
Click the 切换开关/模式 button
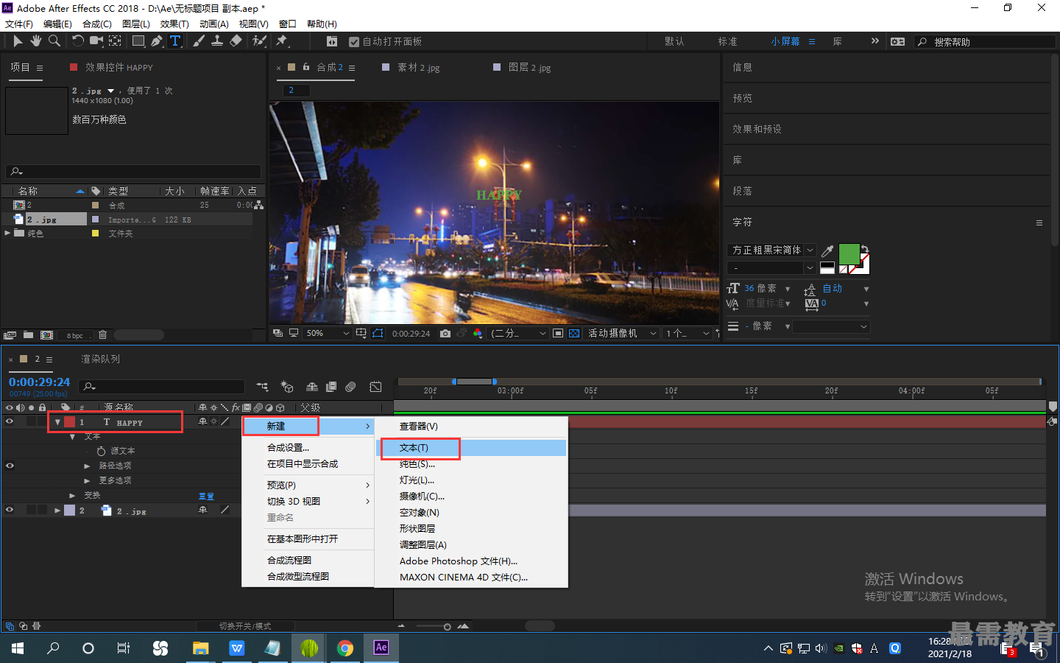245,626
